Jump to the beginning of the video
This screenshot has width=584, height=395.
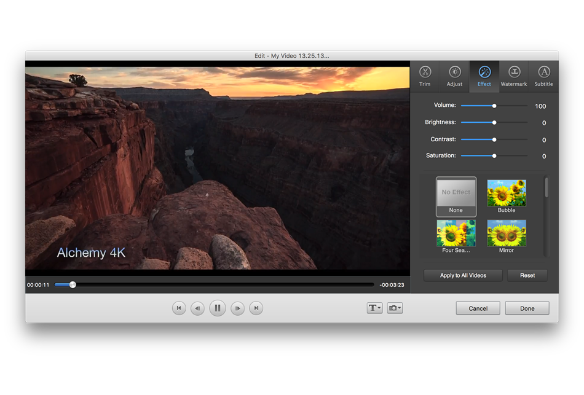tap(178, 308)
